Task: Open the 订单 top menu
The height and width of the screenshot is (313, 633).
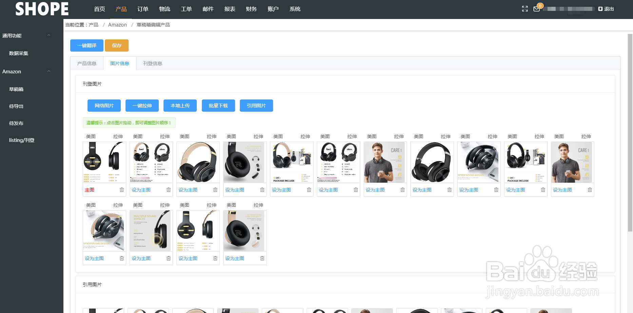Action: pyautogui.click(x=143, y=9)
